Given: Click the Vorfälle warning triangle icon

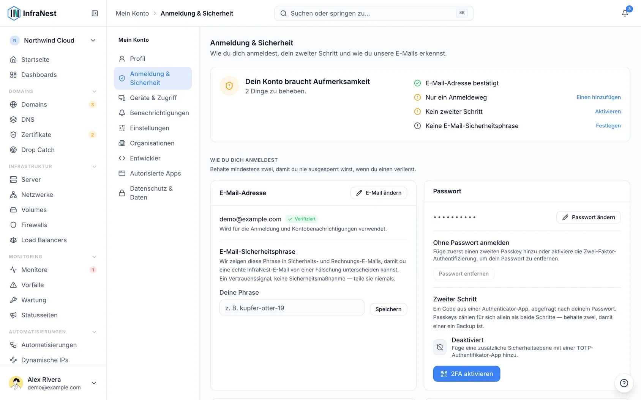Looking at the screenshot, I should (x=13, y=285).
